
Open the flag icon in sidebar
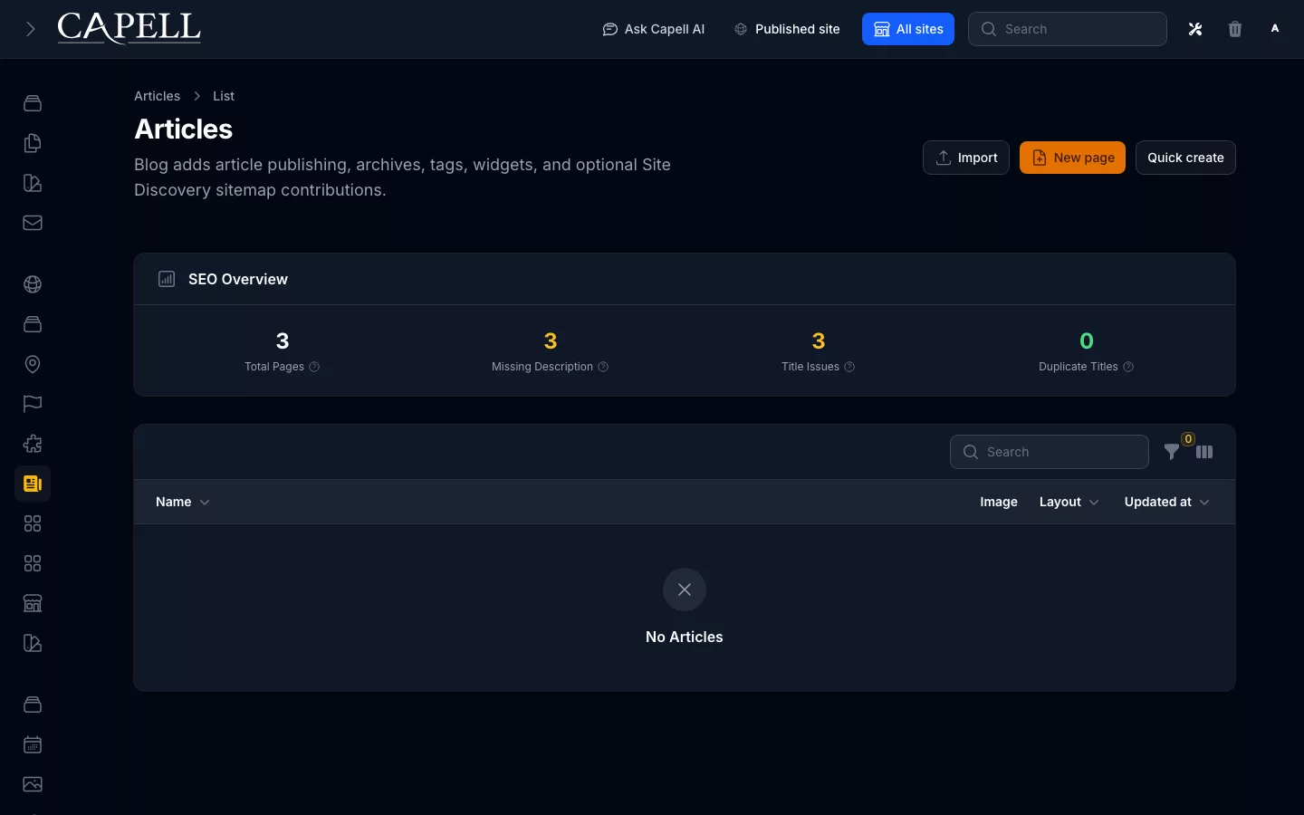click(33, 404)
